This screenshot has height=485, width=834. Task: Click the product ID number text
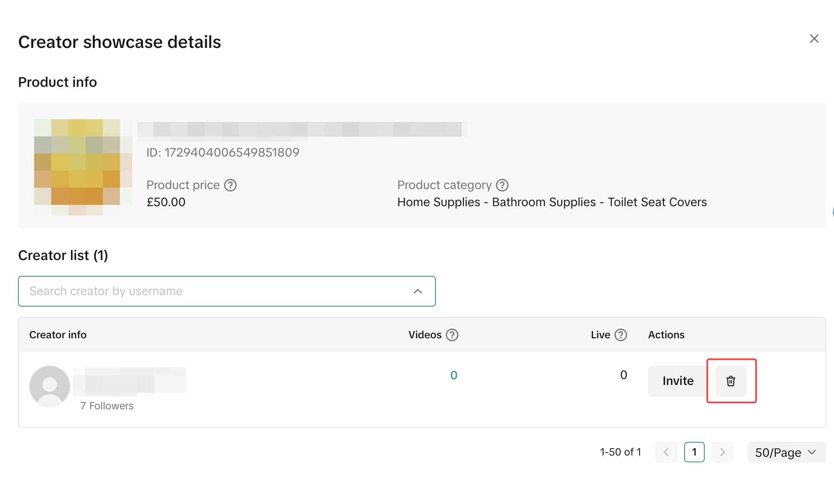point(223,153)
